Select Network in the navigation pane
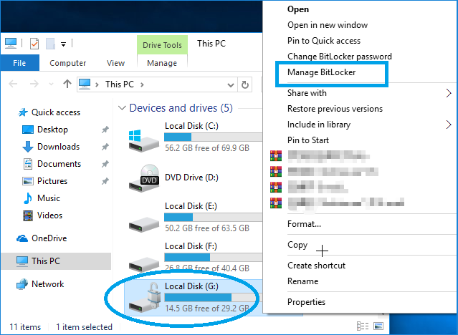 click(x=47, y=284)
